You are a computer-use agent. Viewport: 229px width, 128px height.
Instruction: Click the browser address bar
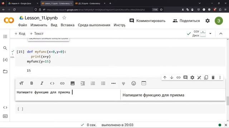click(x=96, y=10)
